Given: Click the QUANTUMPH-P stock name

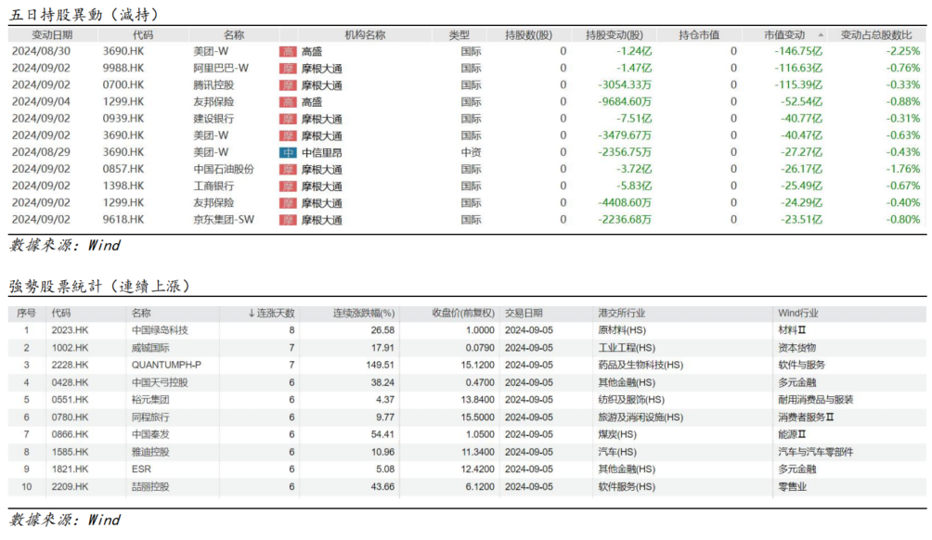Looking at the screenshot, I should 166,366.
